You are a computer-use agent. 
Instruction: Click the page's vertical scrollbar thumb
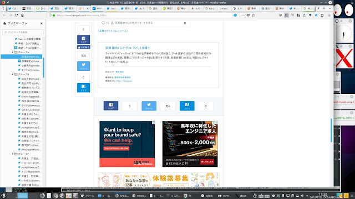[x=331, y=130]
